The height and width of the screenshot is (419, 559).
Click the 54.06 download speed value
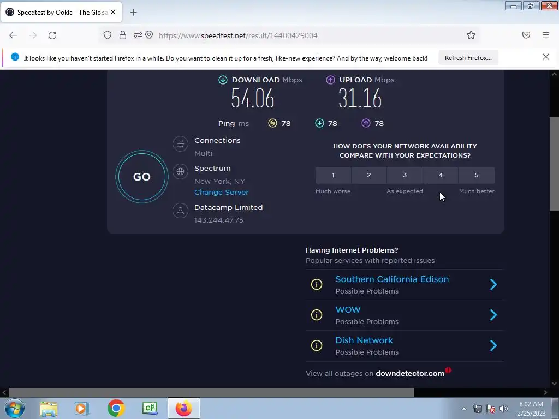[x=253, y=98]
